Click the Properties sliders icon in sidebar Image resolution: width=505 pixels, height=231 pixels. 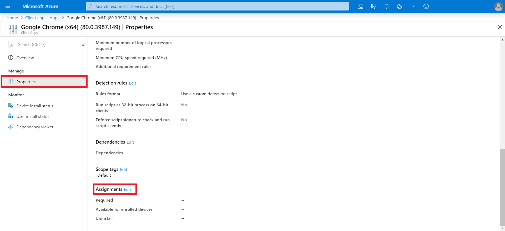[x=11, y=82]
